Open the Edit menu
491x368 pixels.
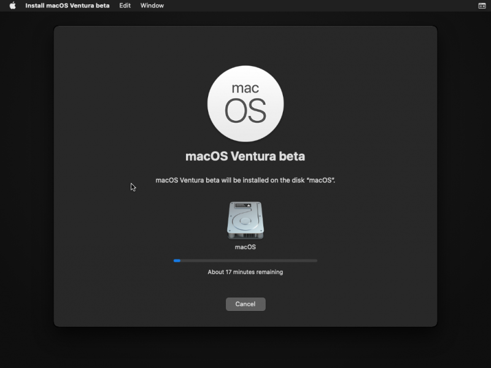(x=125, y=6)
